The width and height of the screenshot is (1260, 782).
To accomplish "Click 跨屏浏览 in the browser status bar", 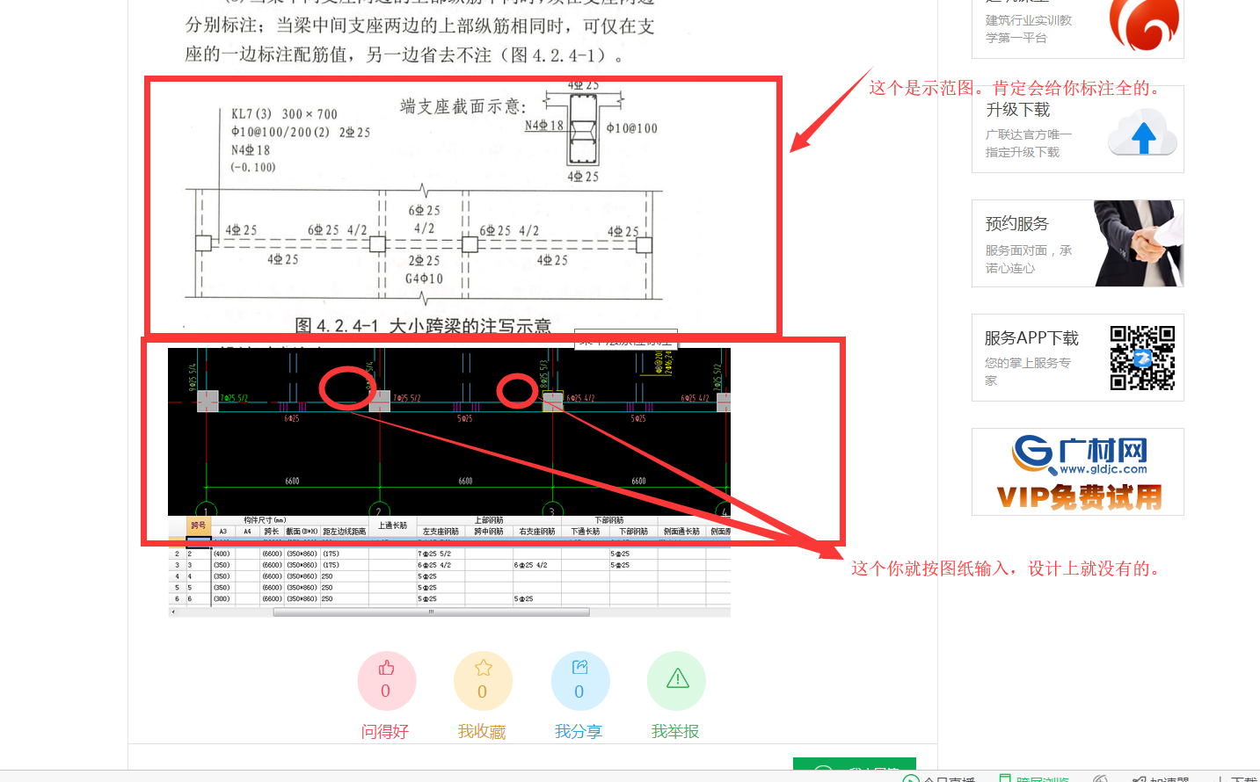I will 1036,778.
